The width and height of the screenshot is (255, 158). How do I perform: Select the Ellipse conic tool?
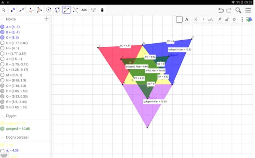tap(57, 10)
